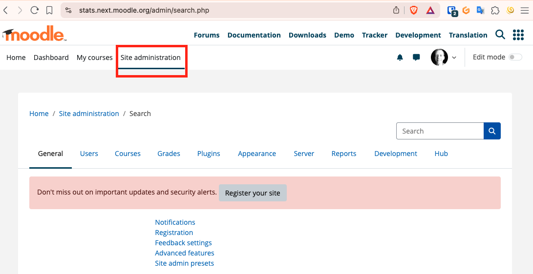Open the extensions puzzle piece icon
Image resolution: width=533 pixels, height=274 pixels.
[495, 10]
